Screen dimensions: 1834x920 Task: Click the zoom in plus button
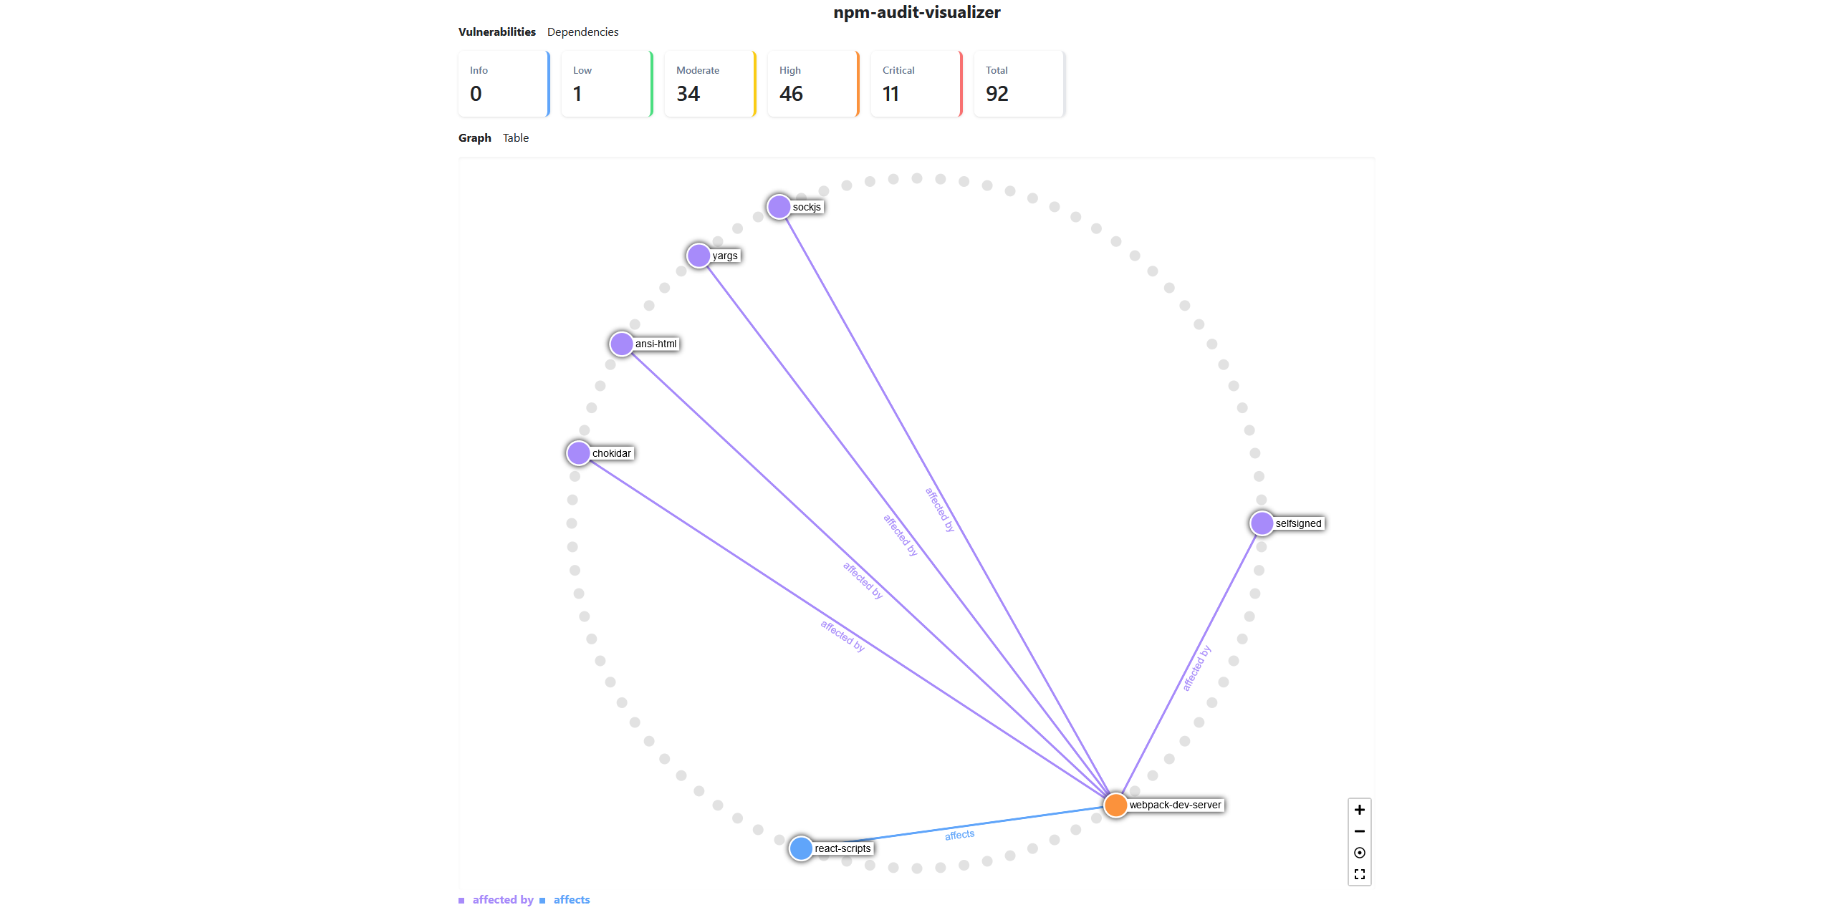[1359, 810]
